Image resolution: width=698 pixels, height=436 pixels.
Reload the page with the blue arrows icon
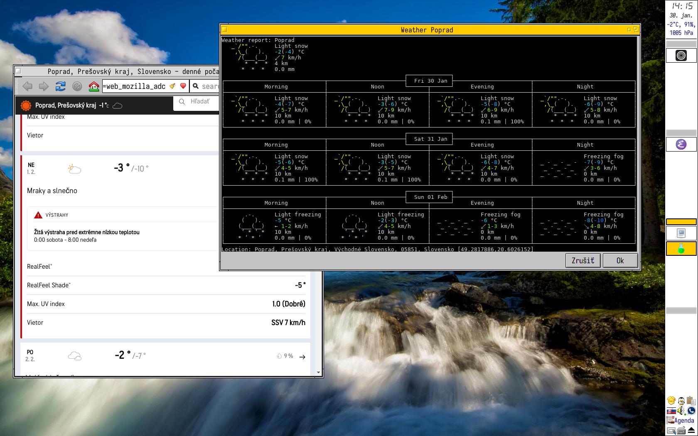tap(60, 86)
